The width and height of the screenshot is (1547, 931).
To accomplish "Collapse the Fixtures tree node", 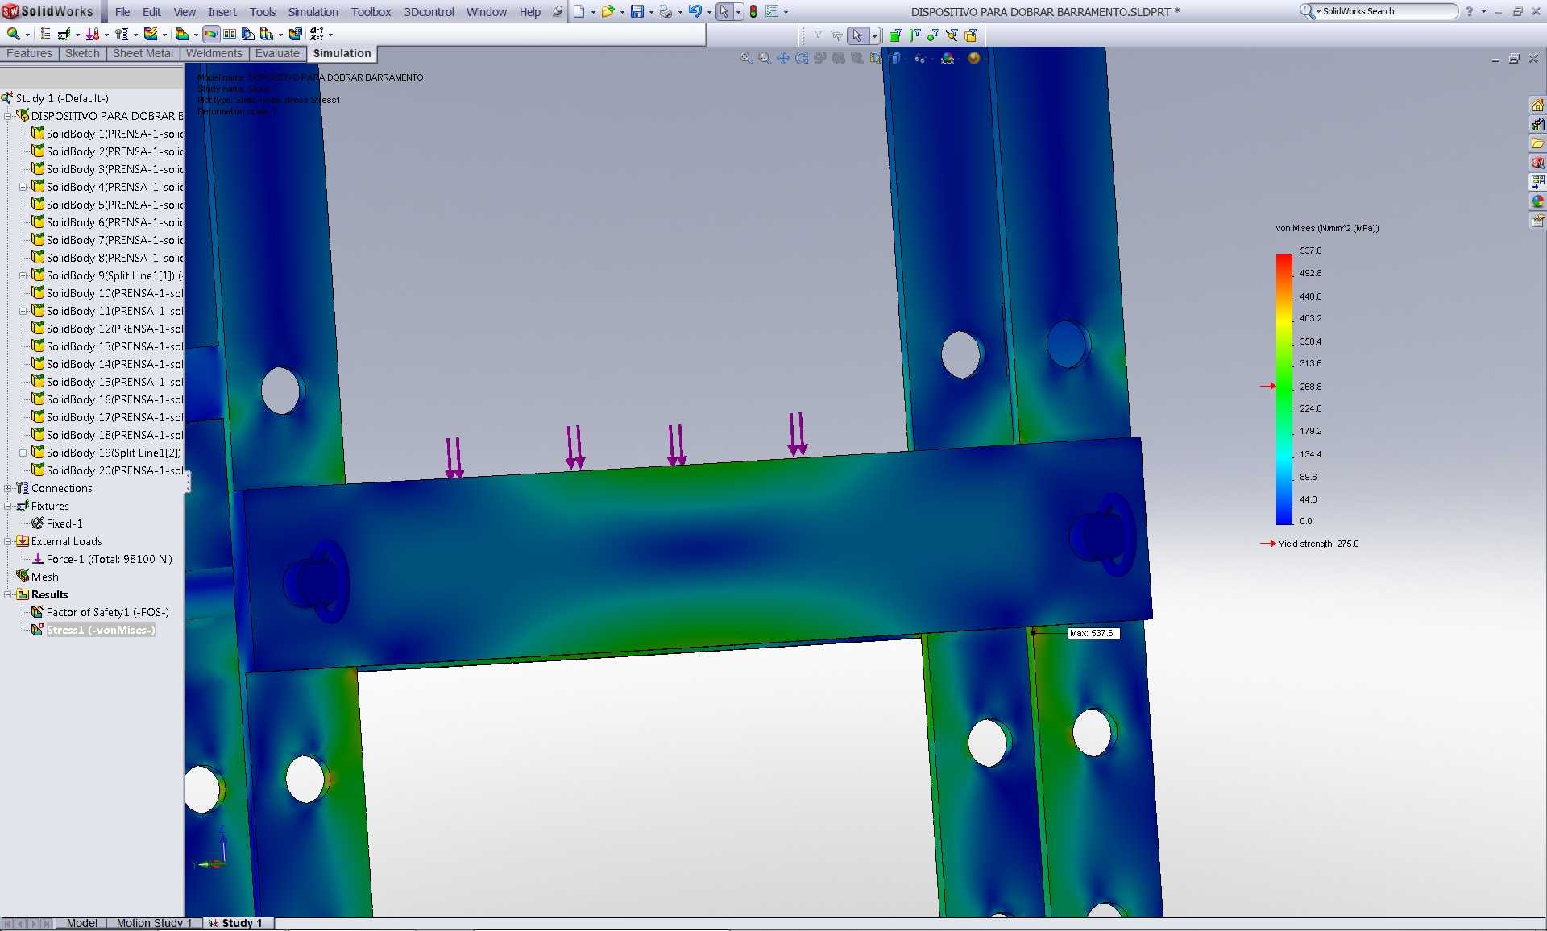I will [x=8, y=506].
